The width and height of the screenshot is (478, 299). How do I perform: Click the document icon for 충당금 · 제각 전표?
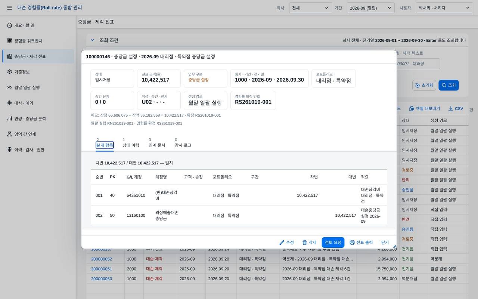click(x=10, y=56)
